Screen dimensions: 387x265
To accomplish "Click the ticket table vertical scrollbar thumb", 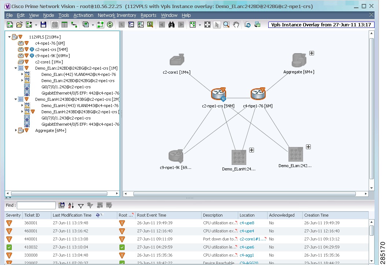I will [x=372, y=231].
